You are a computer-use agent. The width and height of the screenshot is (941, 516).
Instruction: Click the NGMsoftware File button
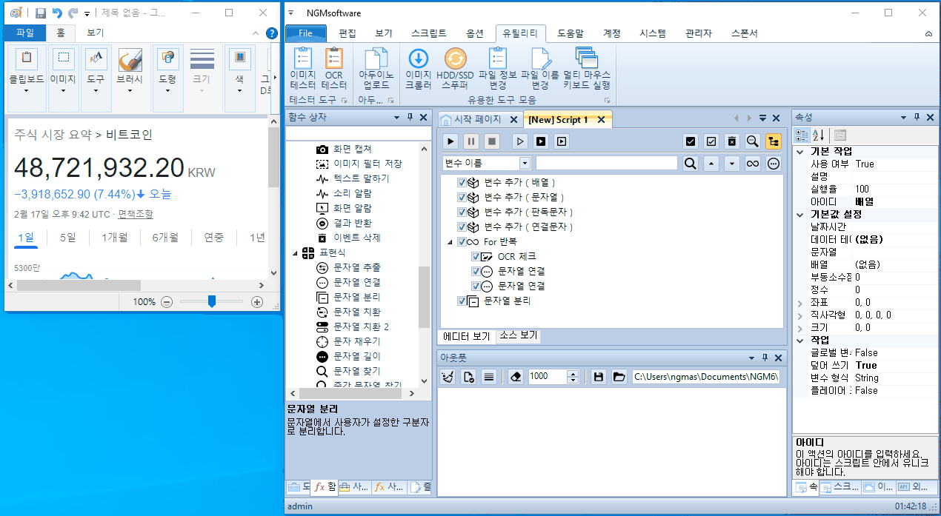coord(306,33)
